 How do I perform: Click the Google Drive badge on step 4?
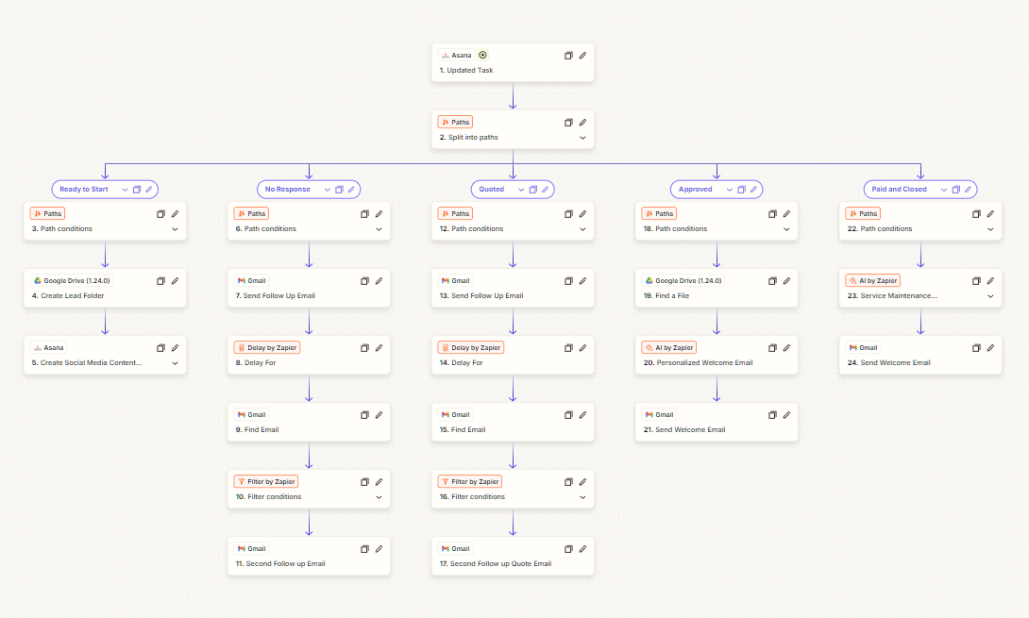[72, 281]
